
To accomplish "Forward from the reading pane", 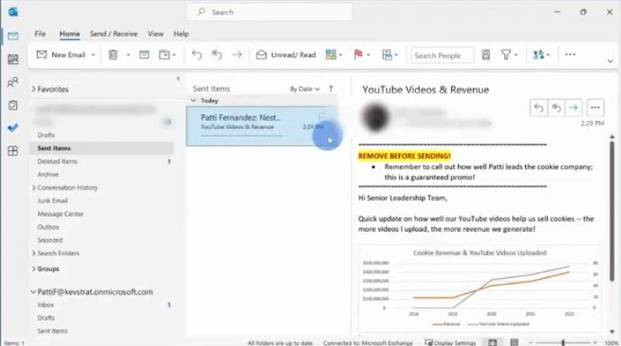I will [573, 107].
